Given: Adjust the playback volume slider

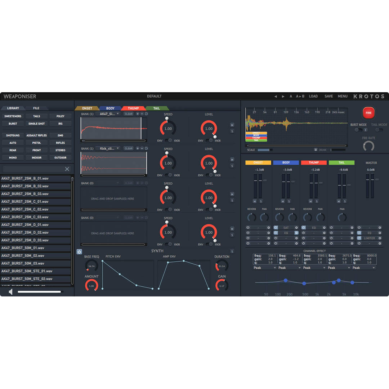Looking at the screenshot, I should coord(40,292).
